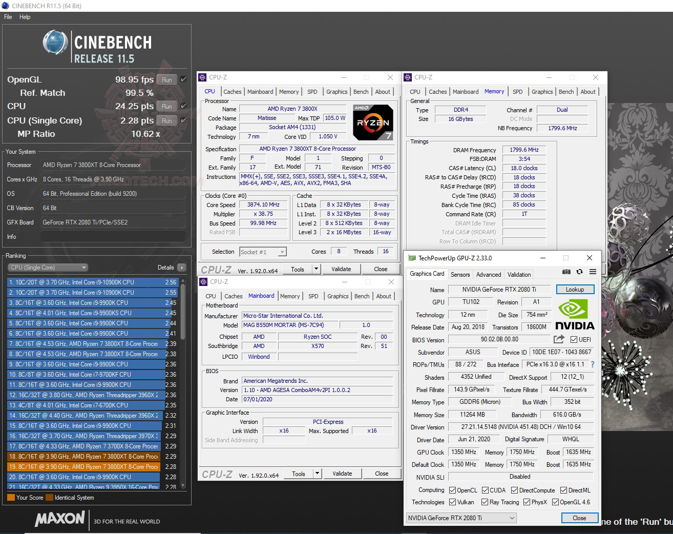Click Tools button in CPU-Z CPU window

coord(297,269)
